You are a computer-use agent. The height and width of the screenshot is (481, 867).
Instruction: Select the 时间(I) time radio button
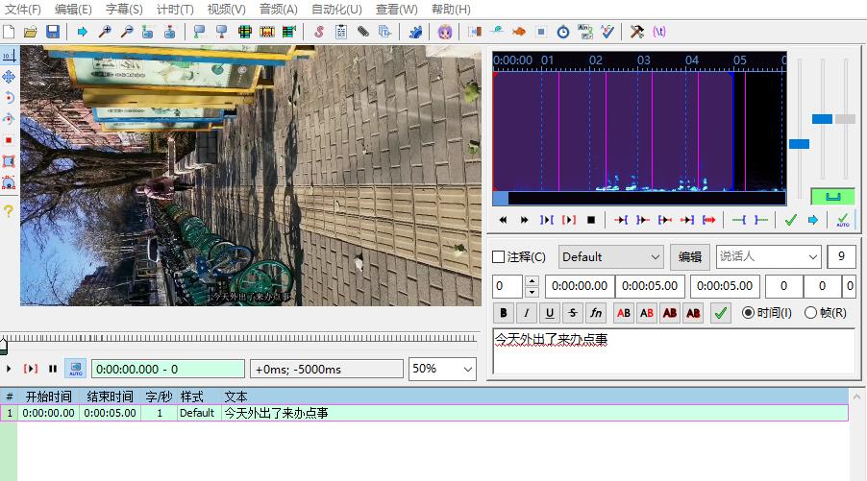click(749, 313)
